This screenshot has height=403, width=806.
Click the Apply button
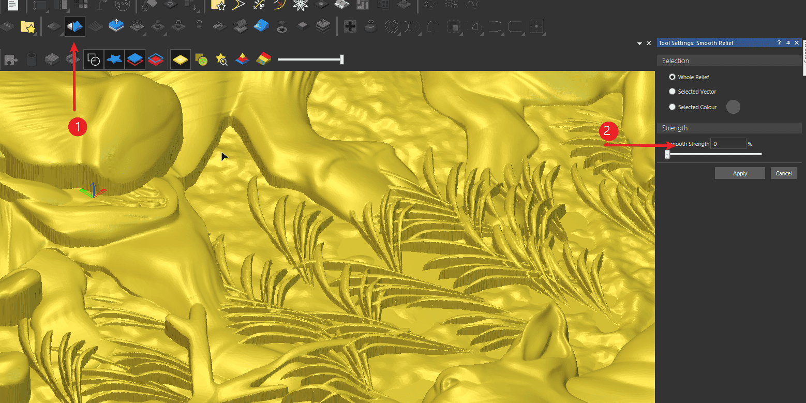740,173
